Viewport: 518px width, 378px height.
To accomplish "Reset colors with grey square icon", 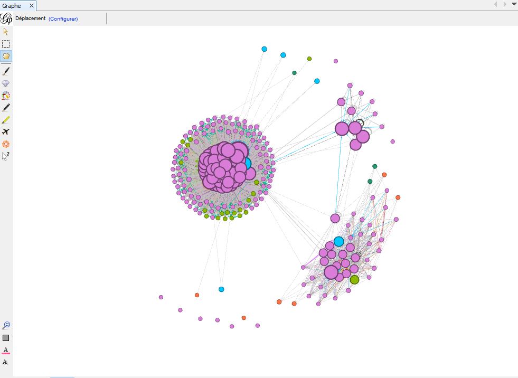I will (6, 338).
